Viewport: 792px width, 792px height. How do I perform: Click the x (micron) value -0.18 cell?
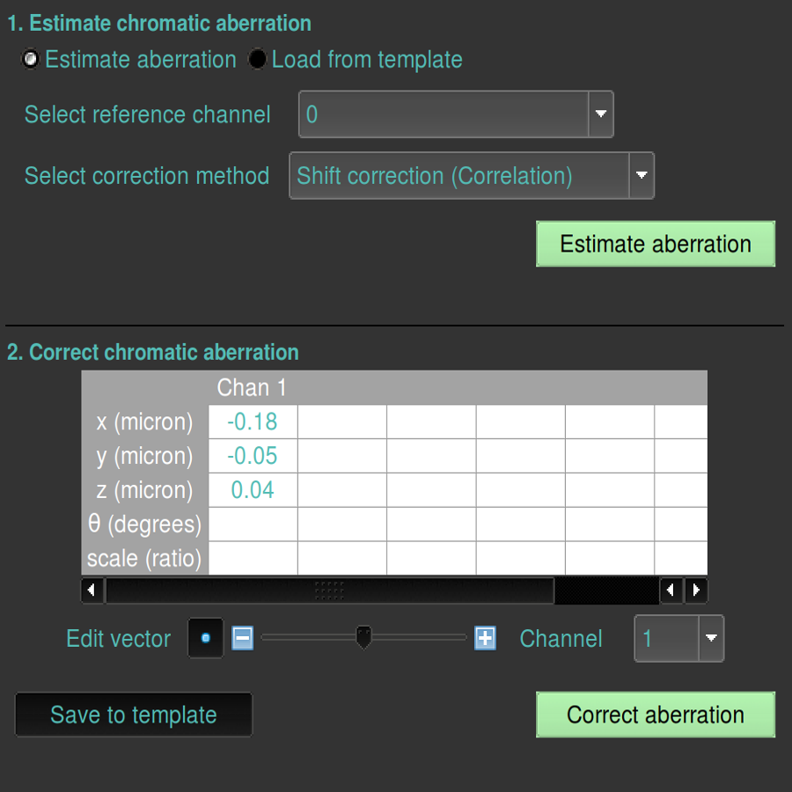[253, 422]
